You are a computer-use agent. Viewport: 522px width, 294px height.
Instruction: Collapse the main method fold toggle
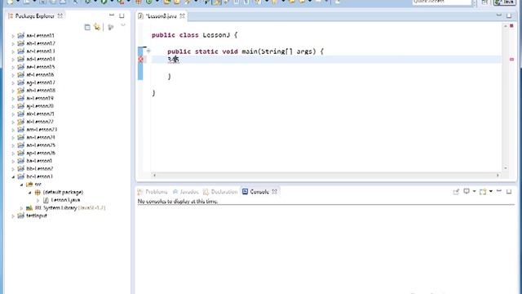[148, 51]
